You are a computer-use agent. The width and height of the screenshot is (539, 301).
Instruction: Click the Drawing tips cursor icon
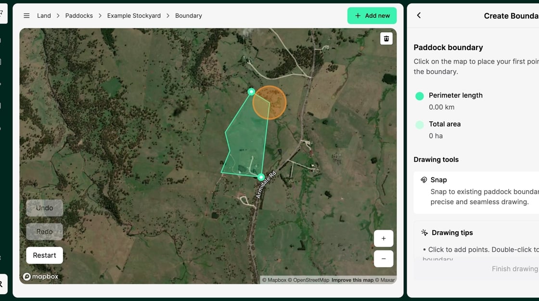pyautogui.click(x=424, y=233)
